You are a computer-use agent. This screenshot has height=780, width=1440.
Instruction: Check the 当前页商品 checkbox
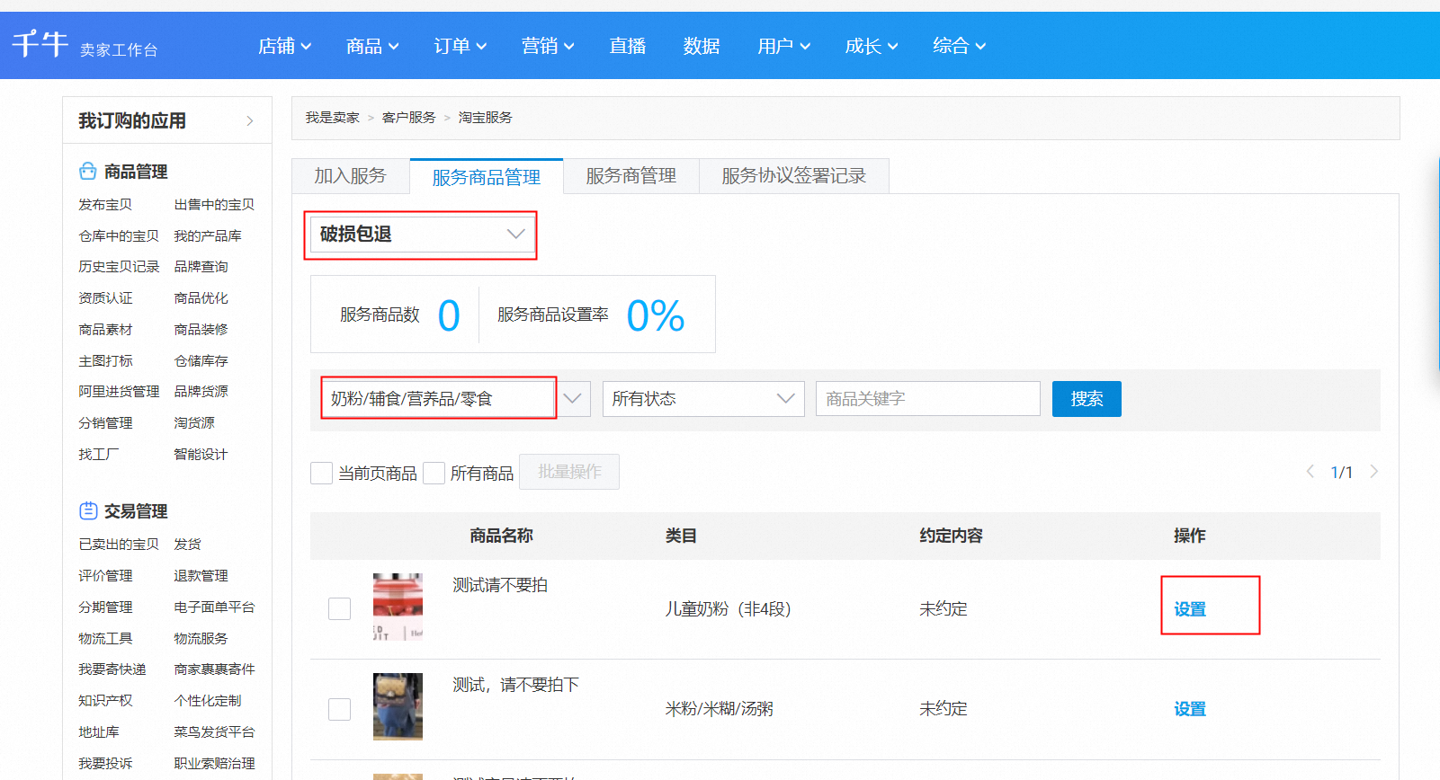321,473
